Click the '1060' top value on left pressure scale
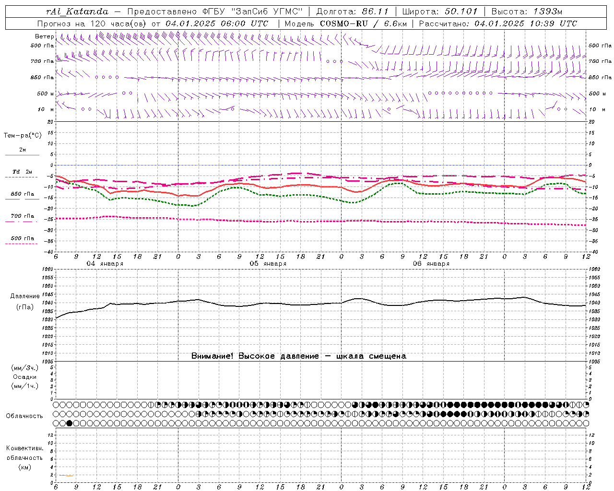The height and width of the screenshot is (491, 614). point(48,269)
